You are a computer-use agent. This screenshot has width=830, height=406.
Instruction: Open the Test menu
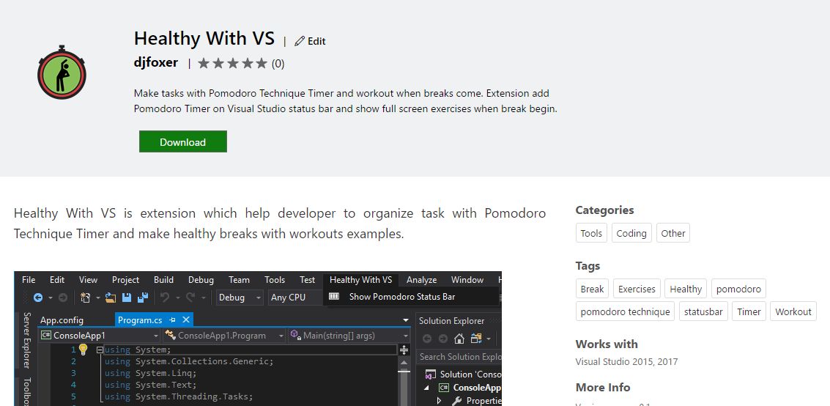point(307,280)
